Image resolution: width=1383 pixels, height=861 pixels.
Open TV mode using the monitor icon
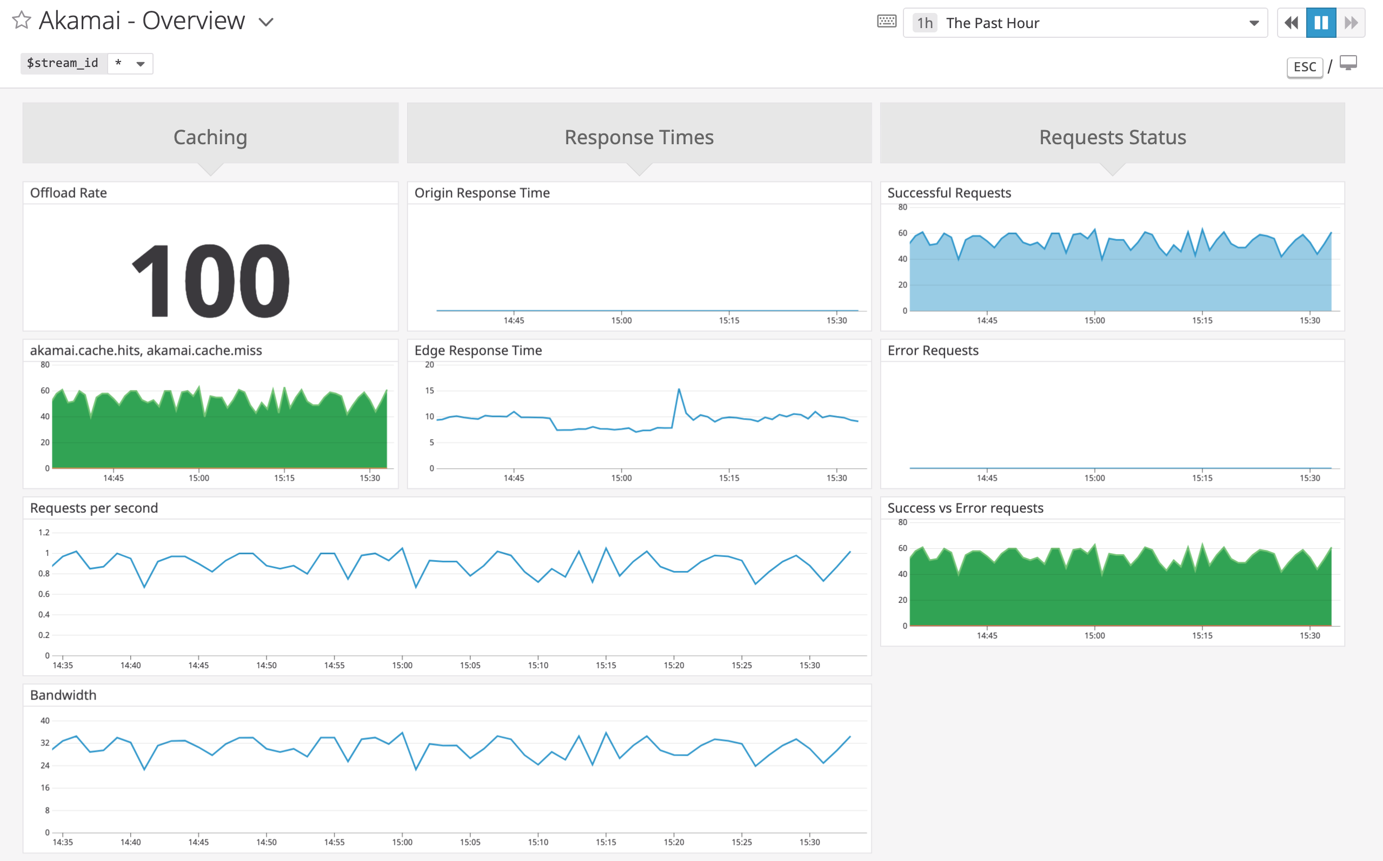pyautogui.click(x=1348, y=65)
